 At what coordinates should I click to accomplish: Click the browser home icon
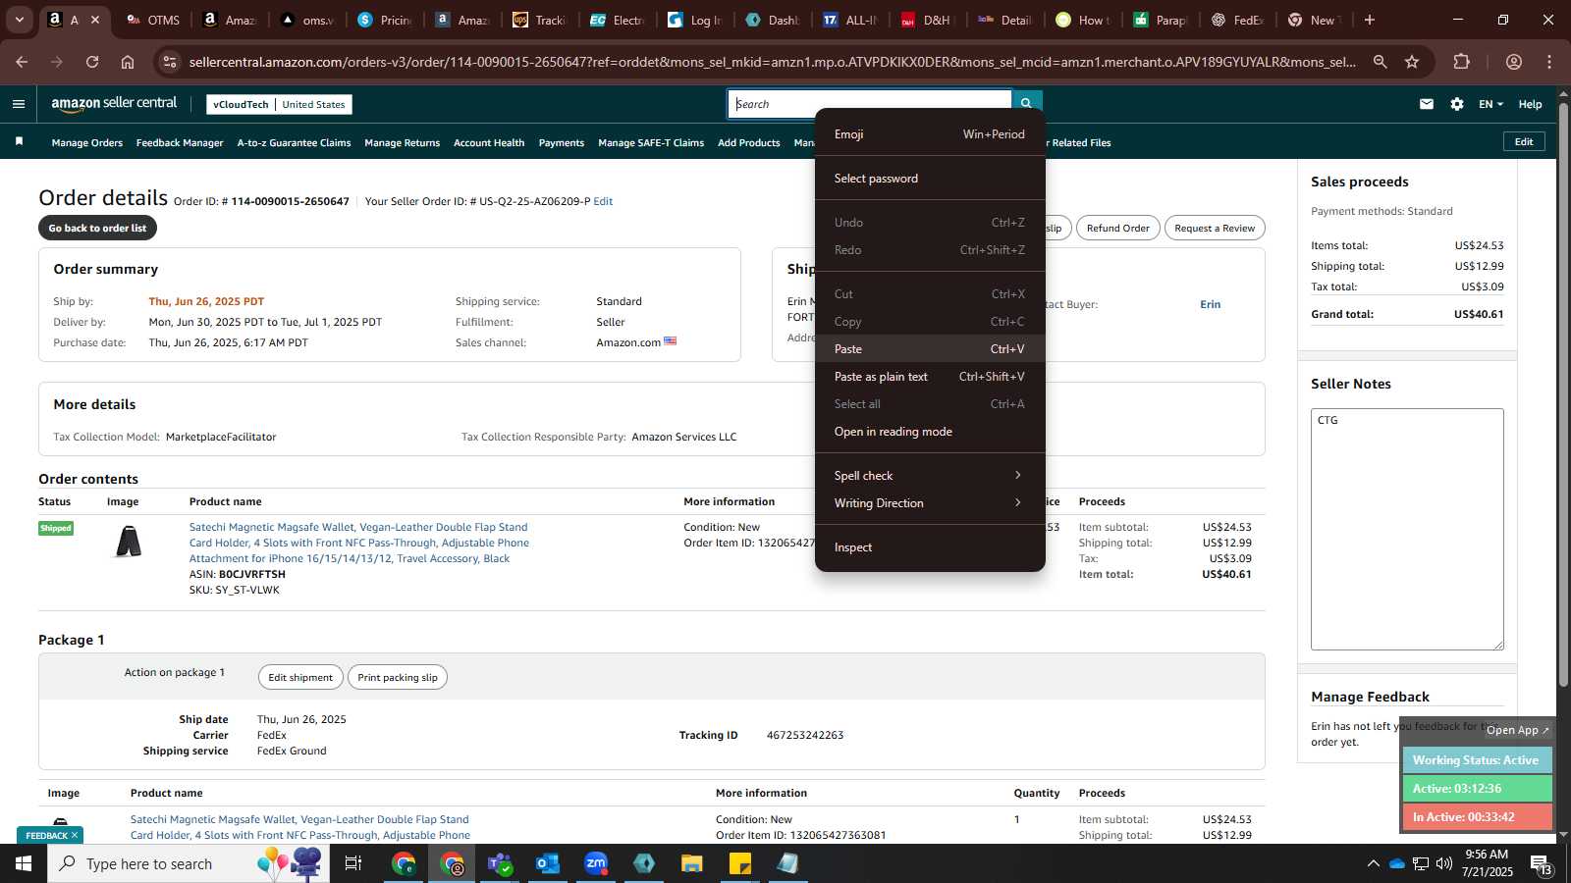pyautogui.click(x=128, y=62)
